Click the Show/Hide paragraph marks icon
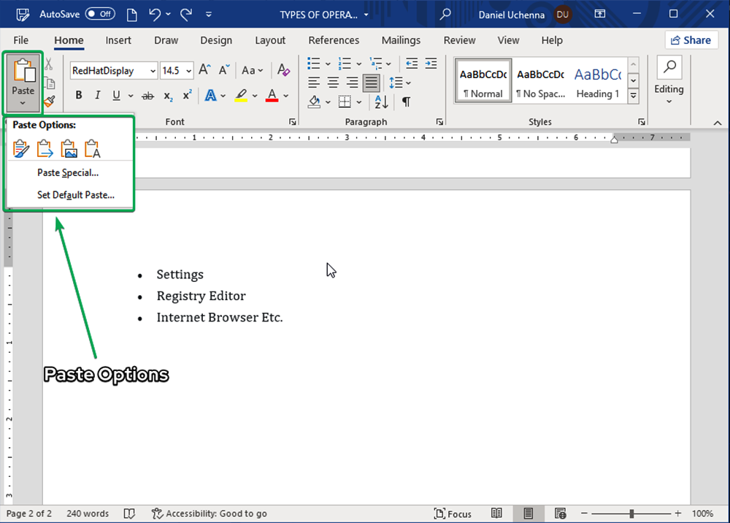This screenshot has height=523, width=730. point(406,102)
